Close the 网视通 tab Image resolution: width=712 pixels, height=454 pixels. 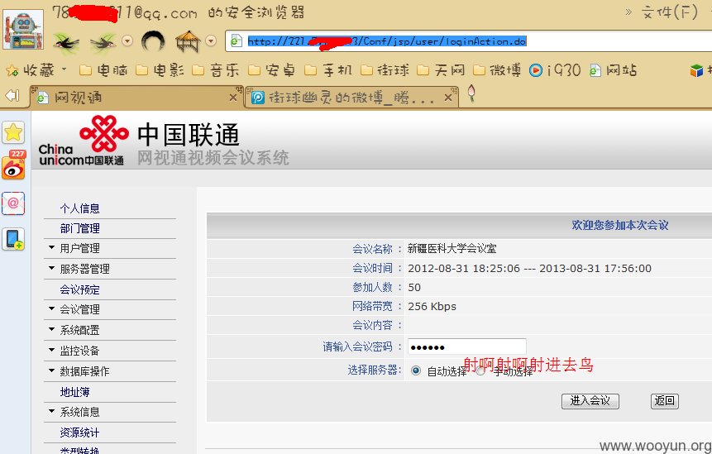(x=233, y=97)
